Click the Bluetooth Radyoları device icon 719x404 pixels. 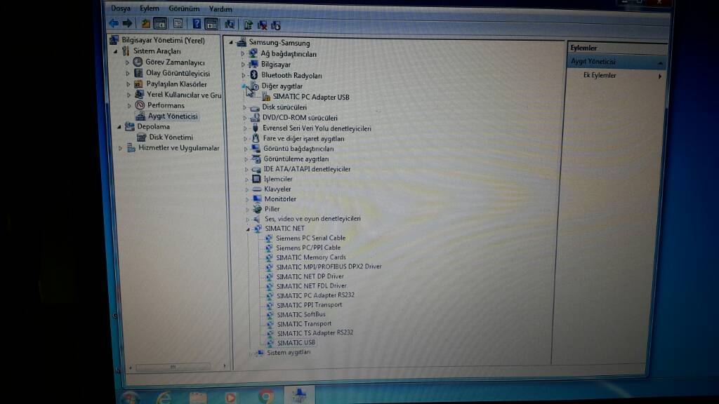[x=254, y=74]
